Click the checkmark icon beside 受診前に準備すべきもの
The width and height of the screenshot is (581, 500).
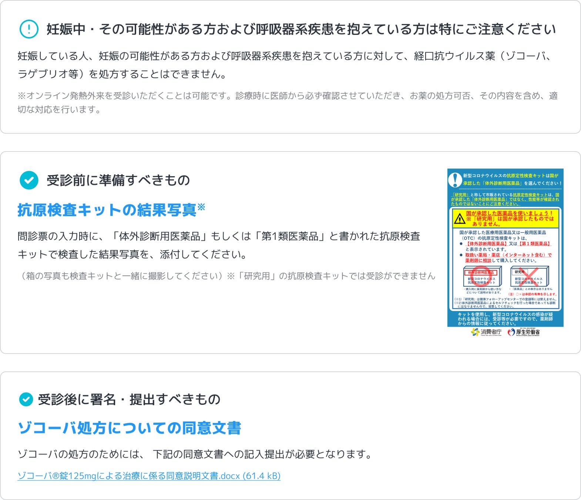coord(29,180)
